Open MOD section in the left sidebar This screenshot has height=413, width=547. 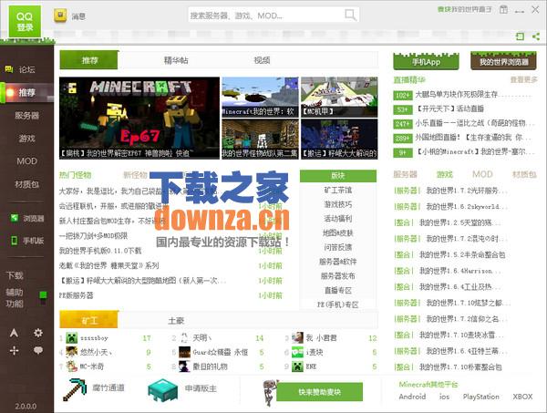click(26, 161)
